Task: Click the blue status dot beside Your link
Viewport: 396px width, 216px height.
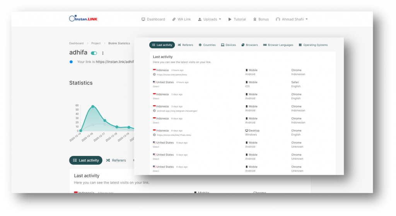Action: pos(71,62)
